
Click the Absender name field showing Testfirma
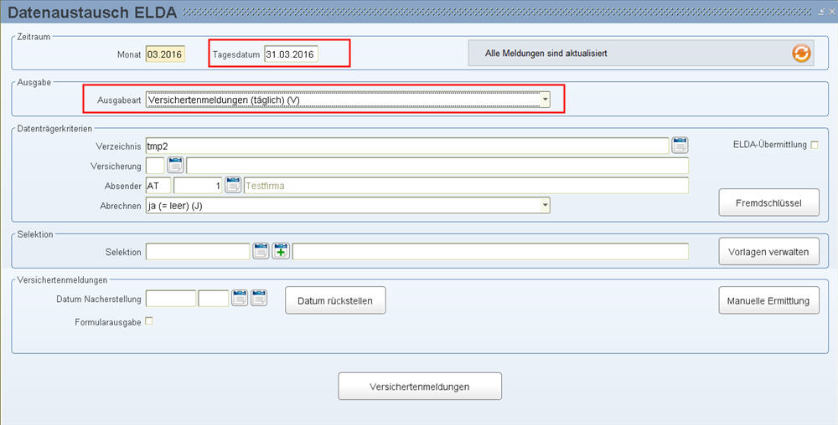(466, 186)
